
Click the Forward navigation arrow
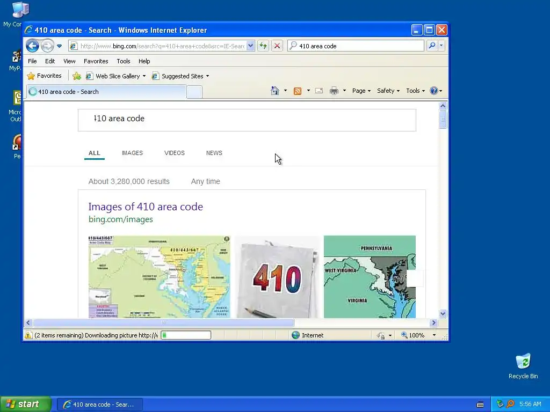pos(47,46)
